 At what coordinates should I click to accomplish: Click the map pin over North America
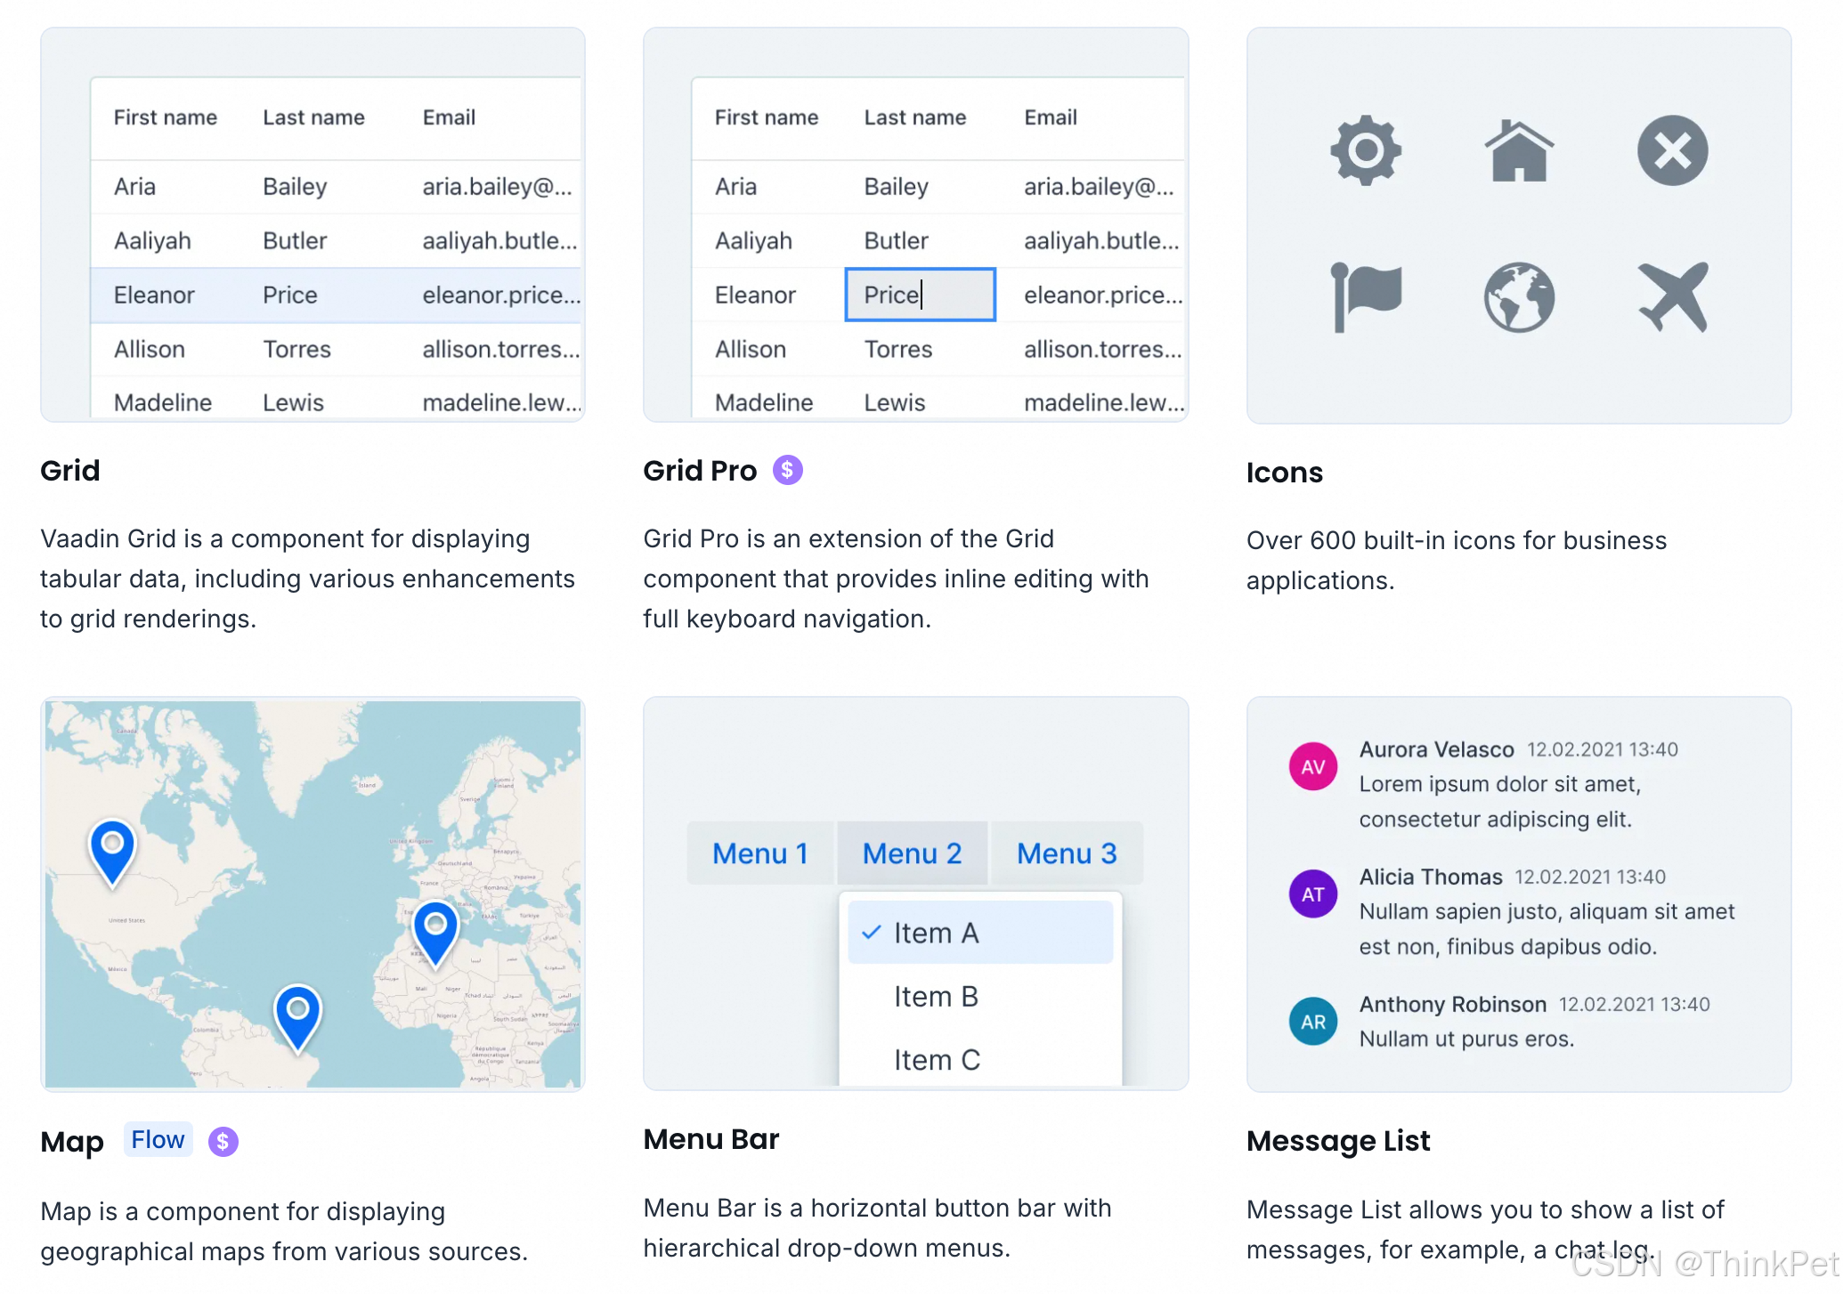click(112, 847)
